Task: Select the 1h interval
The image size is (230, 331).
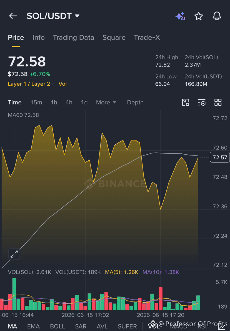Action: coord(54,102)
